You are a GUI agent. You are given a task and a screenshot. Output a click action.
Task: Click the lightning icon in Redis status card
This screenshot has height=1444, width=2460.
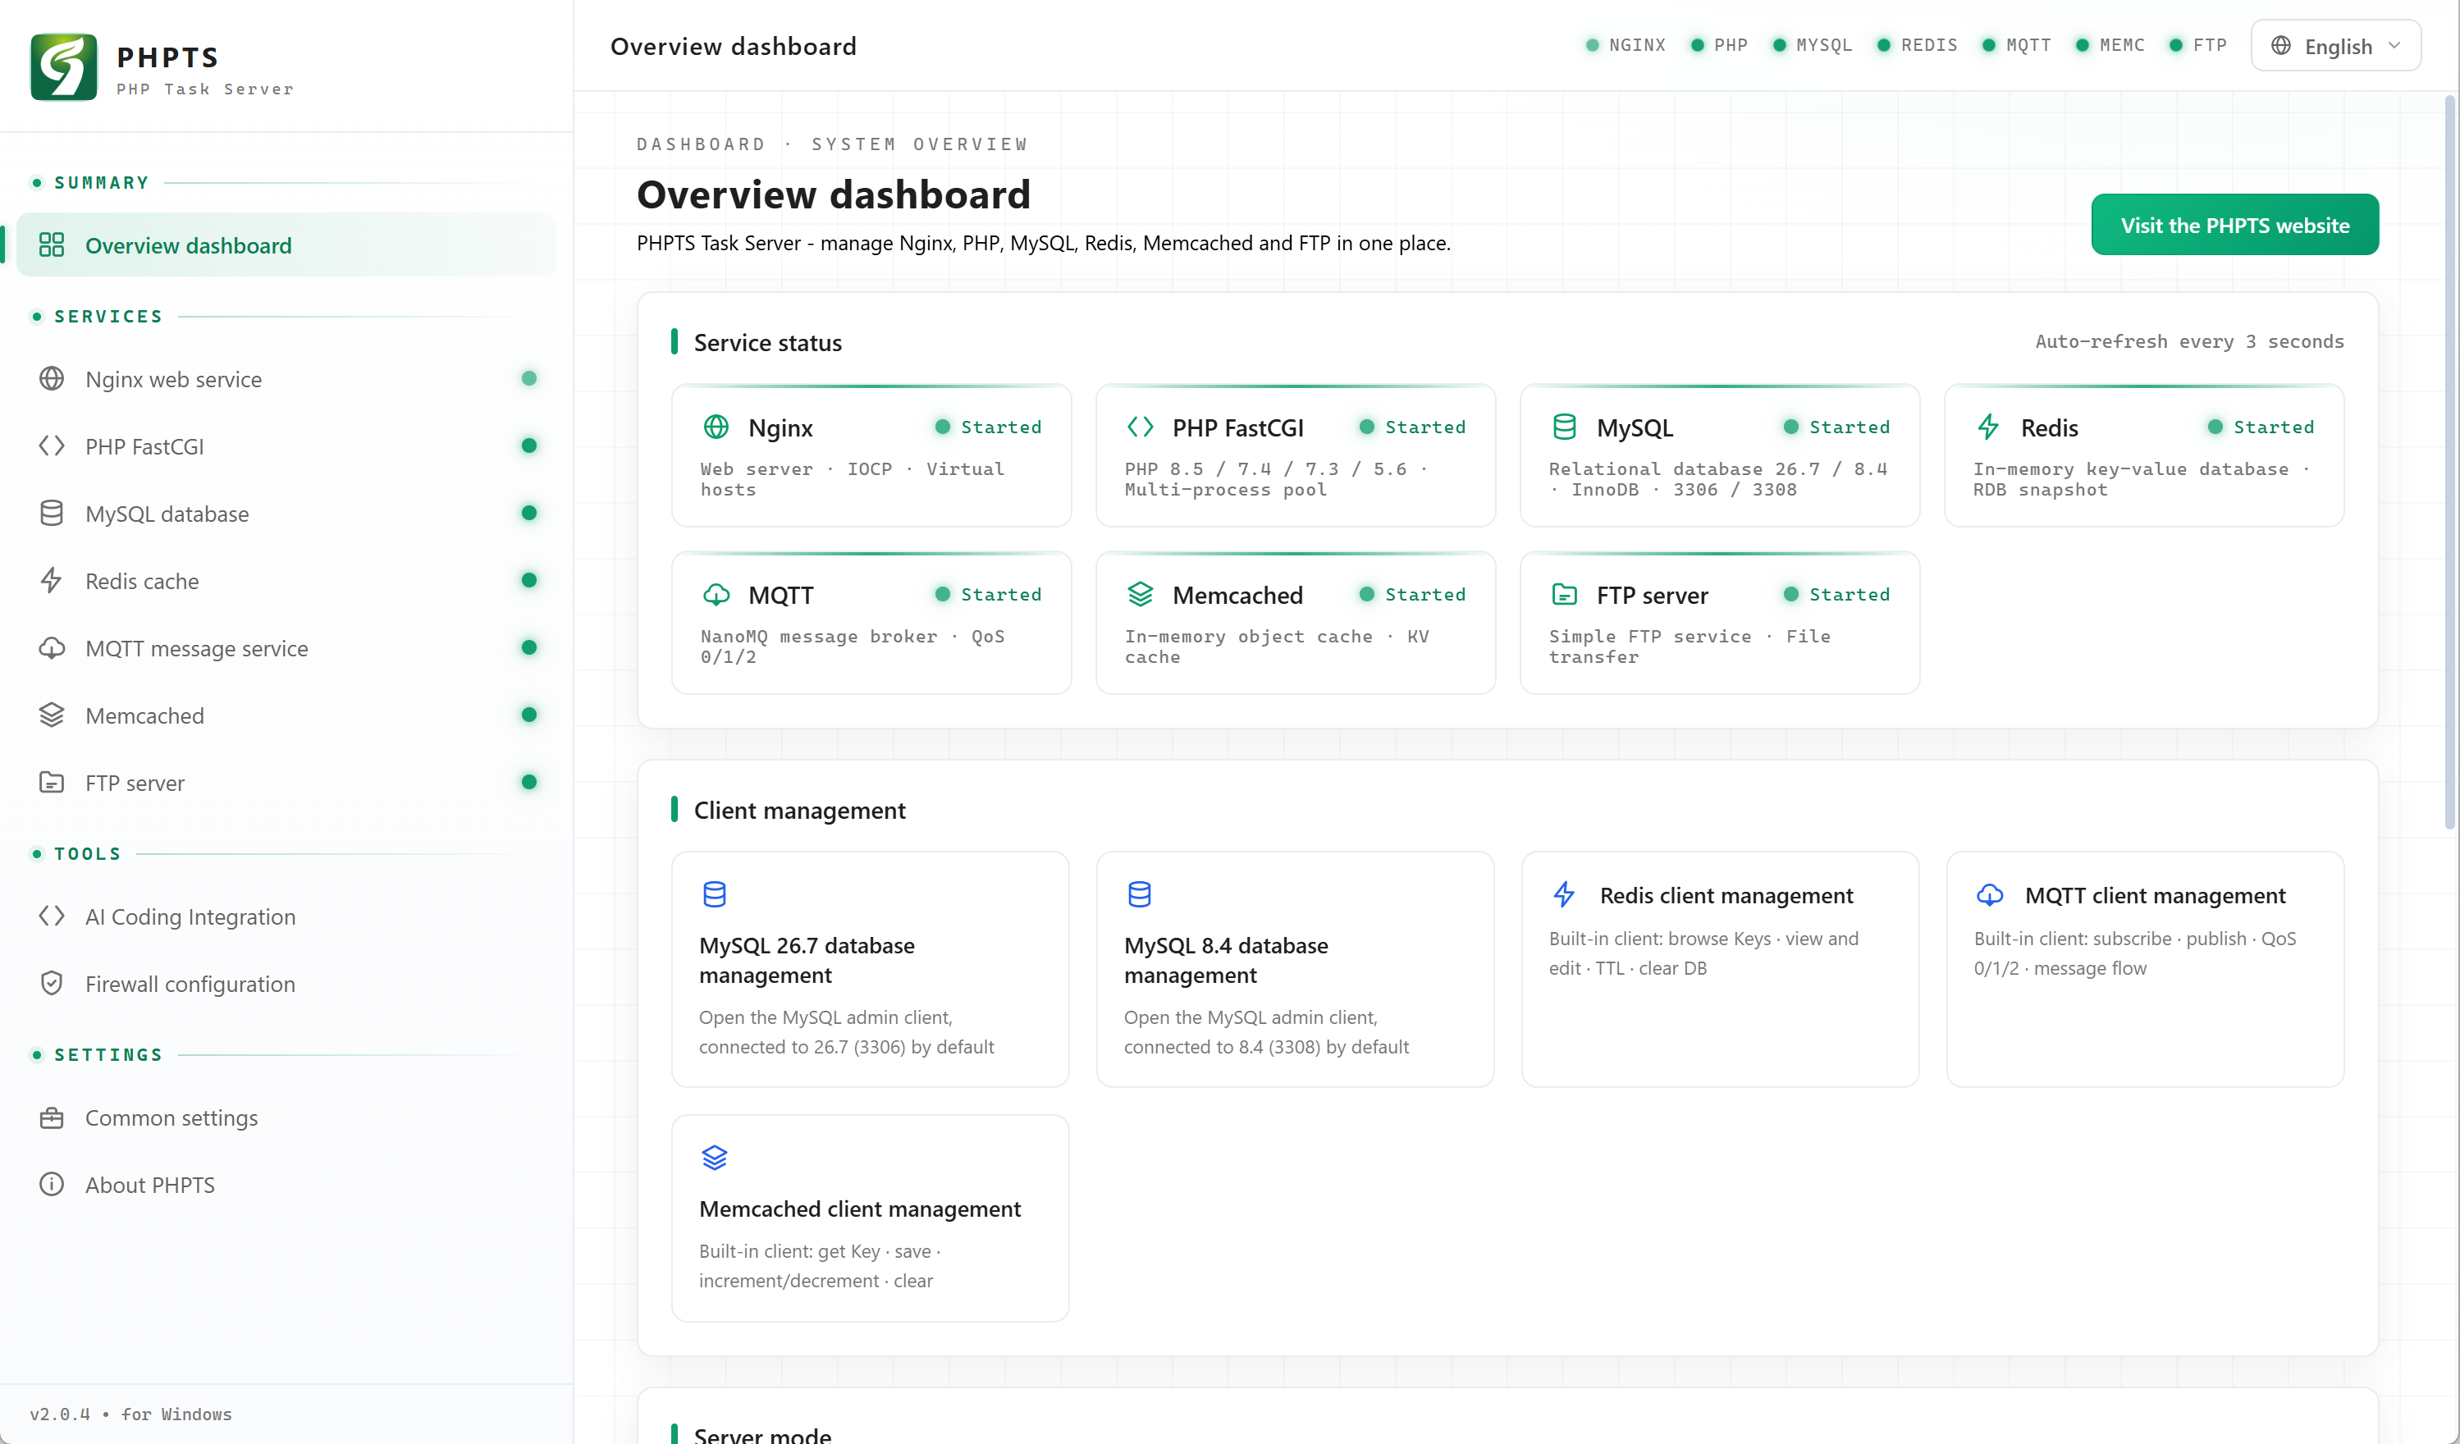[x=1988, y=427]
